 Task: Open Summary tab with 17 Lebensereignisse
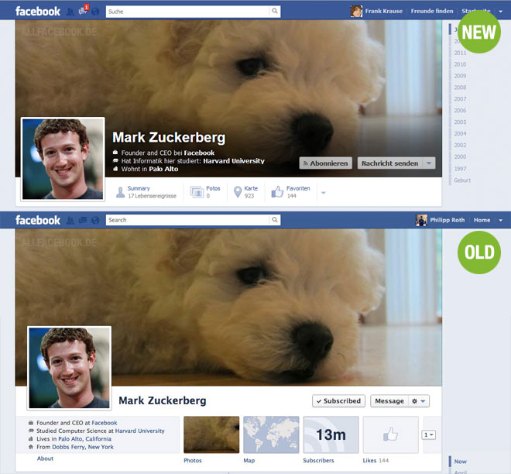[x=146, y=192]
